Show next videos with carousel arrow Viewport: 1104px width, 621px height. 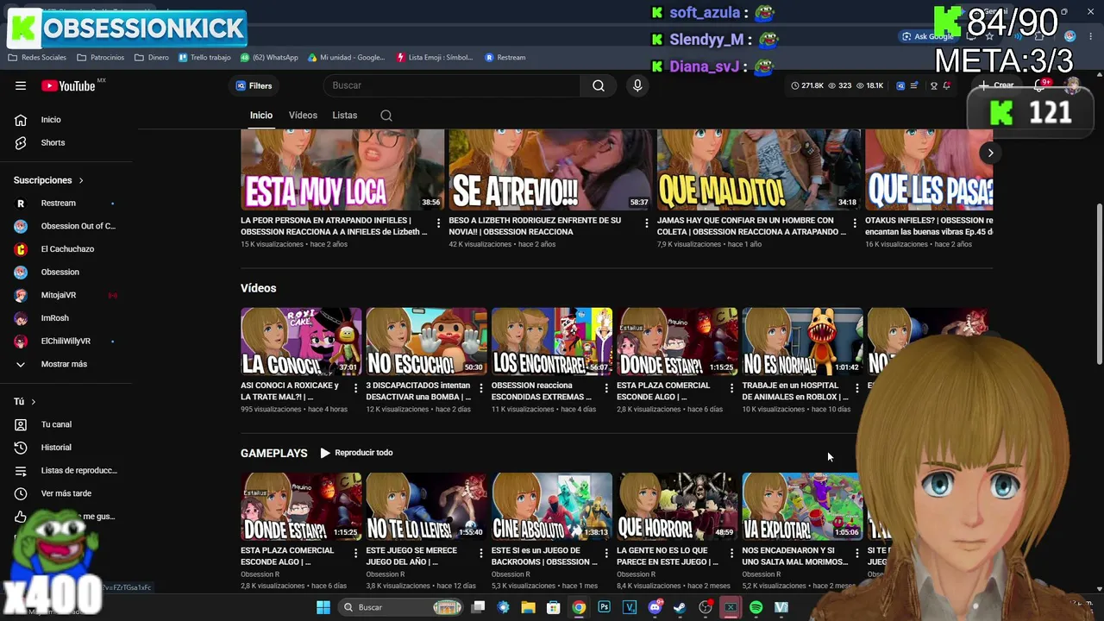tap(990, 153)
